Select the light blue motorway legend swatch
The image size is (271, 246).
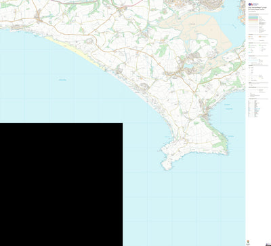click(x=253, y=16)
